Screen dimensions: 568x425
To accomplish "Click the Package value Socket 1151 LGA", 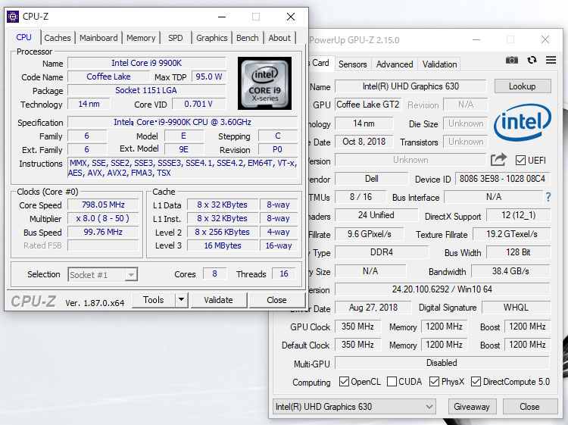I will 147,90.
